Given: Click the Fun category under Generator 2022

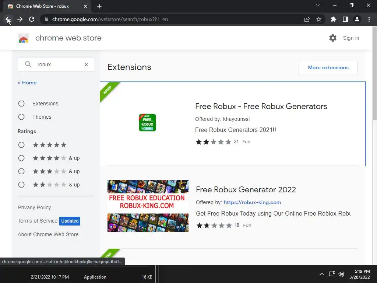Looking at the screenshot, I should 247,226.
